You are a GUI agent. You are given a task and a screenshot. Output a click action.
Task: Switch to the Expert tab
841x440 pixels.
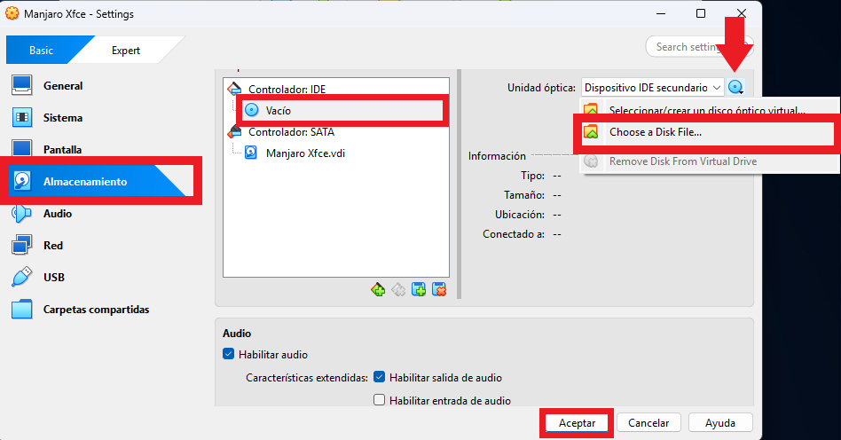pos(125,50)
